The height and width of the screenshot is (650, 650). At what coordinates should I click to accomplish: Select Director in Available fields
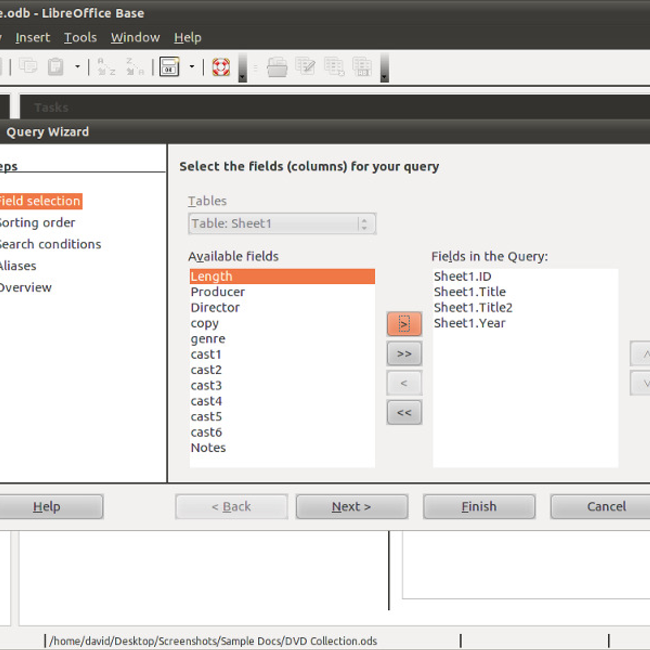click(x=282, y=308)
